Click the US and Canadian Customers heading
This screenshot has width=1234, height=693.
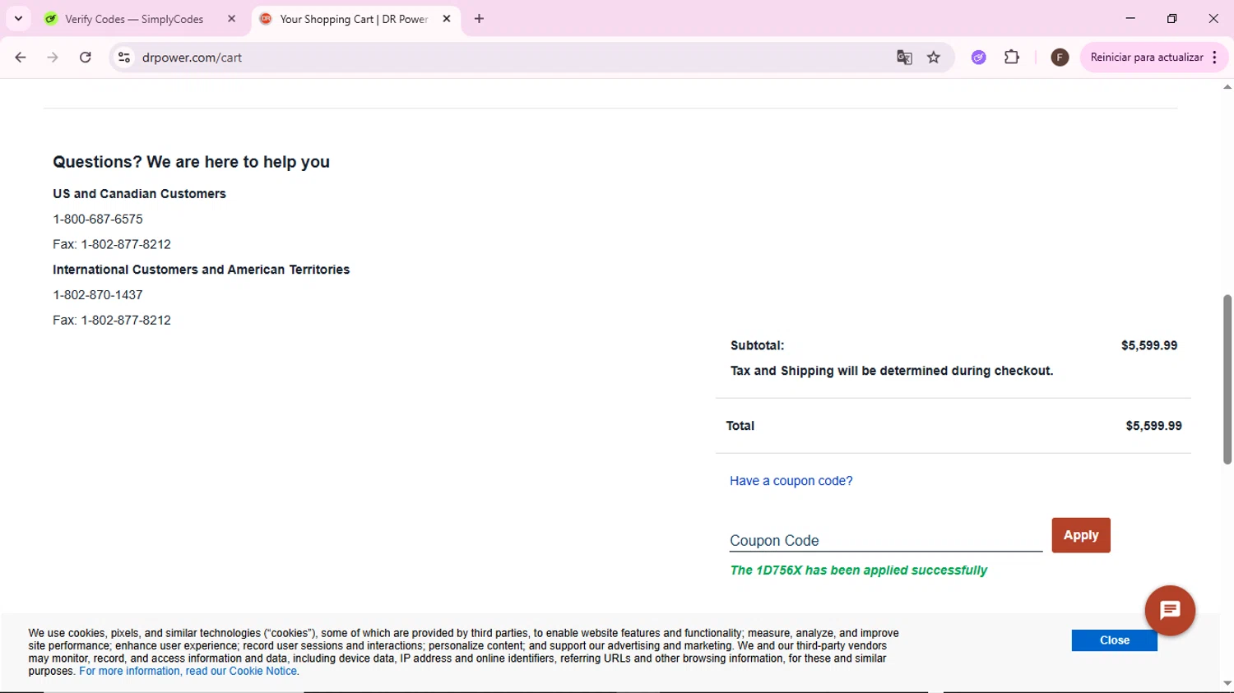pyautogui.click(x=139, y=194)
